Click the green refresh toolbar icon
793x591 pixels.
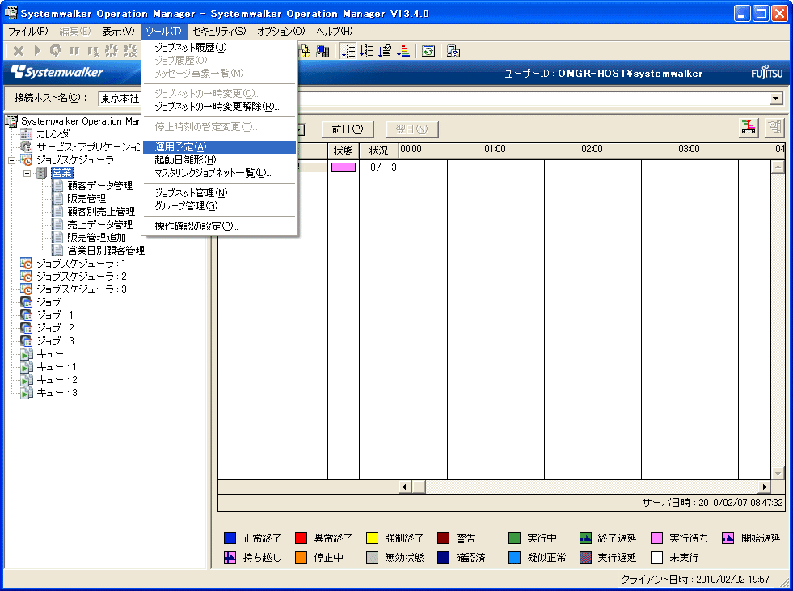(428, 51)
